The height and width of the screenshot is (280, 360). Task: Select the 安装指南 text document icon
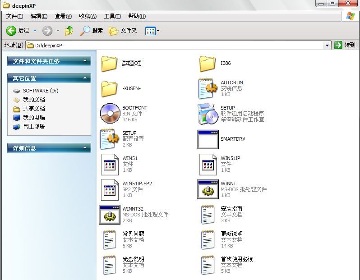tap(208, 215)
